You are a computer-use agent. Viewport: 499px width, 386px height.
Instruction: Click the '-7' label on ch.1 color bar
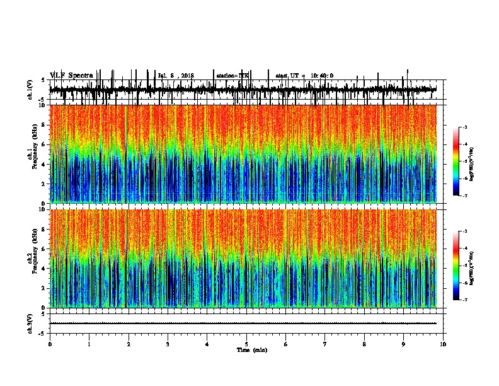[464, 196]
